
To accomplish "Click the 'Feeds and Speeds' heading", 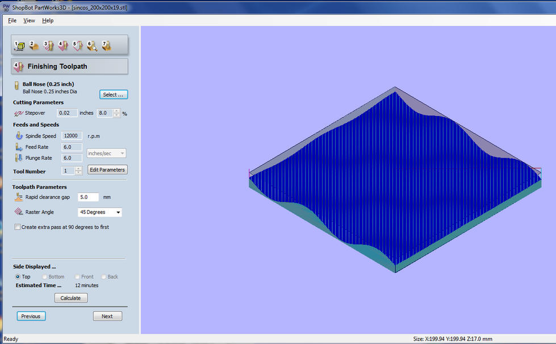I will (36, 125).
